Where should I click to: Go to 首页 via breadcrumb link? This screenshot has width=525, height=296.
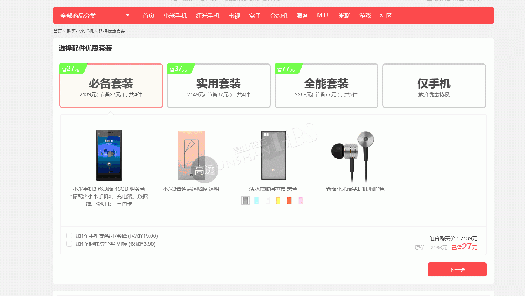[x=57, y=31]
